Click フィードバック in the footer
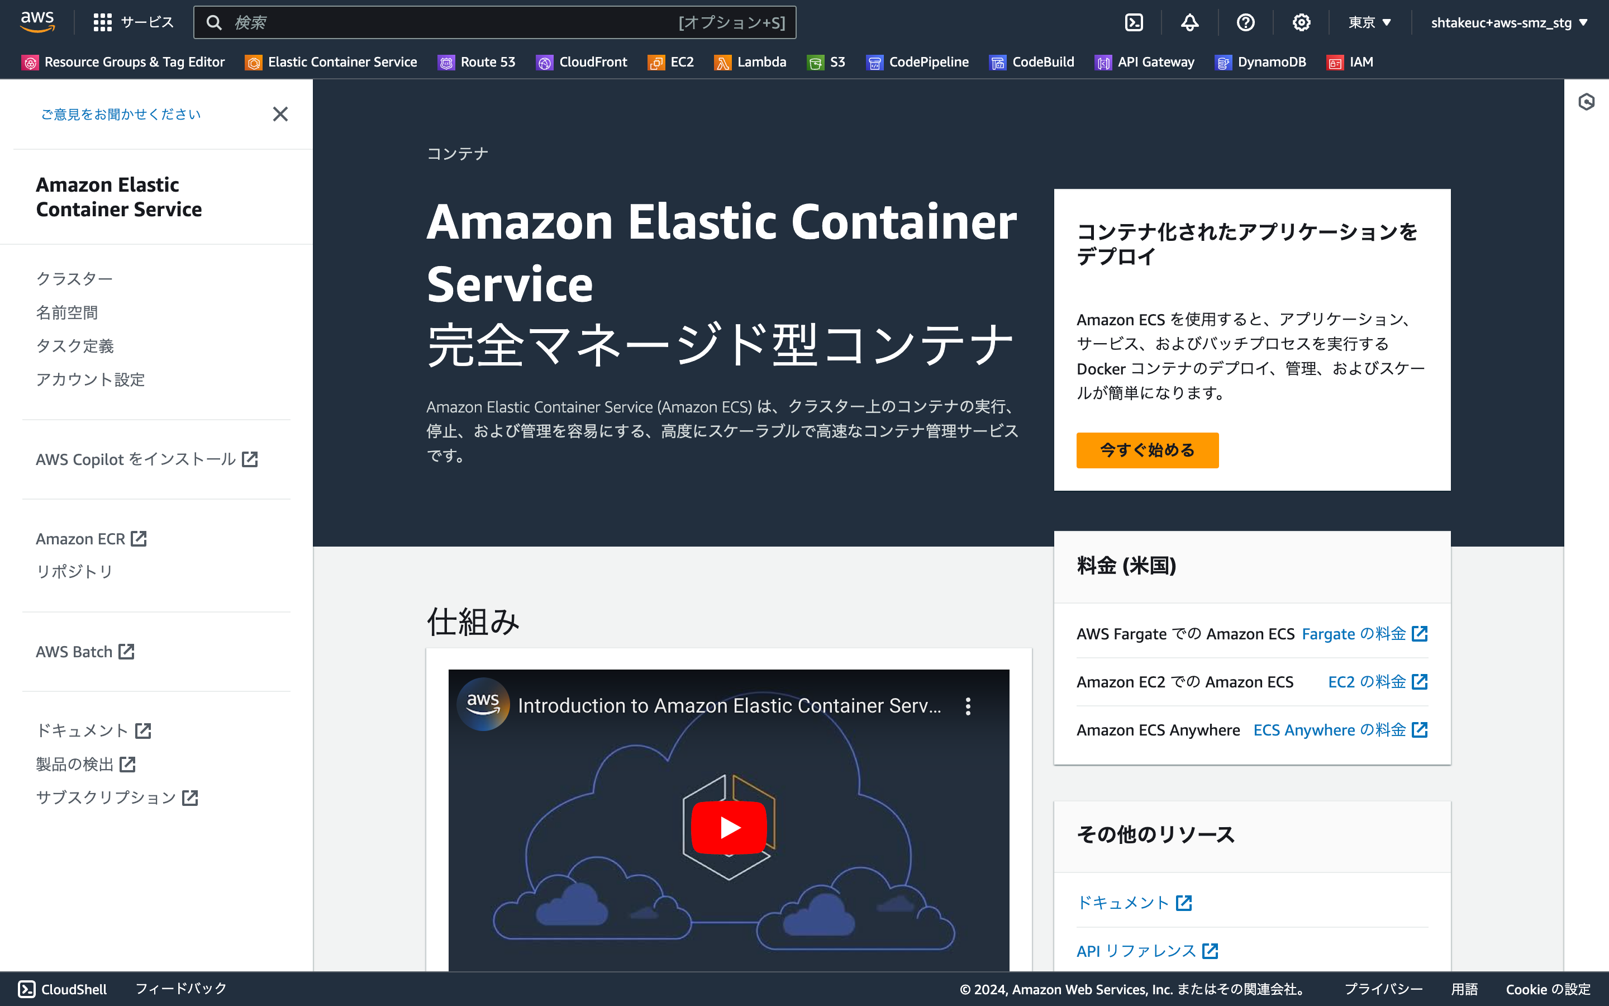The width and height of the screenshot is (1609, 1006). pos(181,988)
